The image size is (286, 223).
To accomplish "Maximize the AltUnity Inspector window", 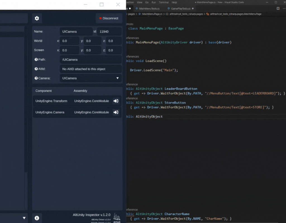I will (x=102, y=4).
